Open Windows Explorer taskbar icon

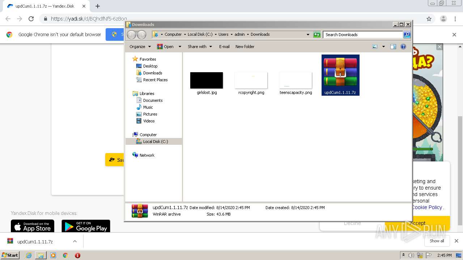41,255
